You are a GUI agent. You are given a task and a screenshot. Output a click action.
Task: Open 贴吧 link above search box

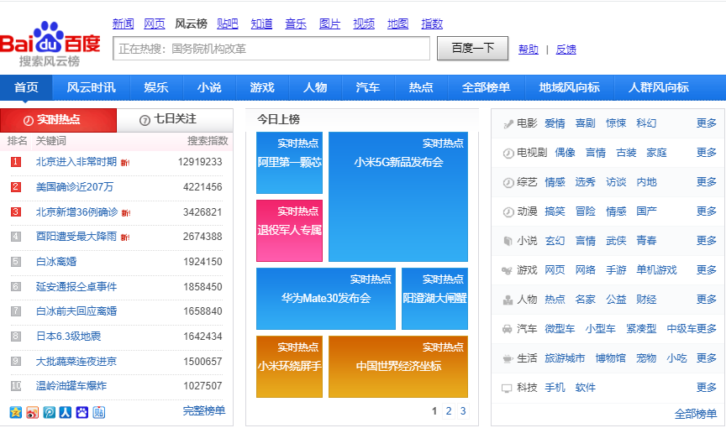(x=228, y=23)
